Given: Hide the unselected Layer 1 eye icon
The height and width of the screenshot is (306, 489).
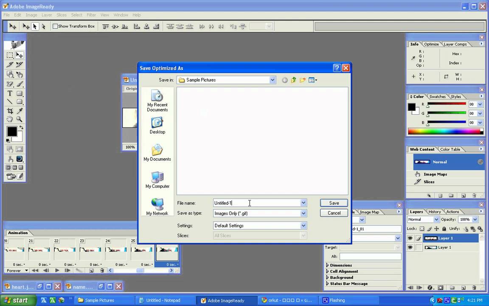Looking at the screenshot, I should pos(410,247).
